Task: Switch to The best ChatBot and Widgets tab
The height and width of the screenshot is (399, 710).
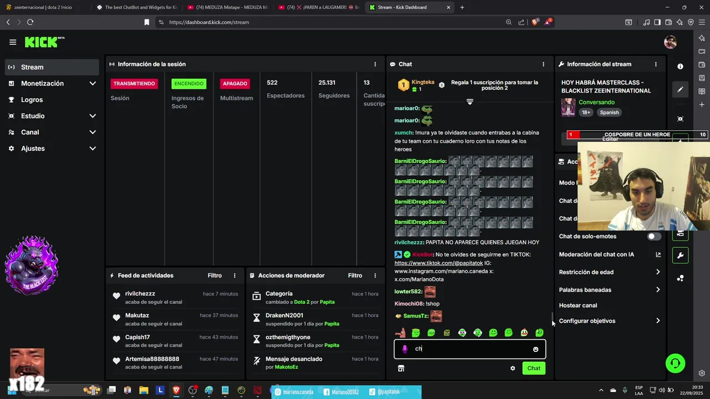Action: click(x=136, y=7)
